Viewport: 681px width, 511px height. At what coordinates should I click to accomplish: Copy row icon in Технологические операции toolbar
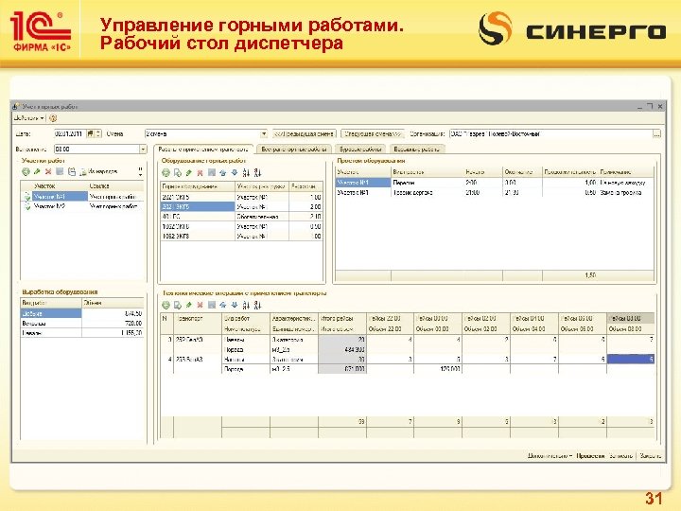click(177, 305)
